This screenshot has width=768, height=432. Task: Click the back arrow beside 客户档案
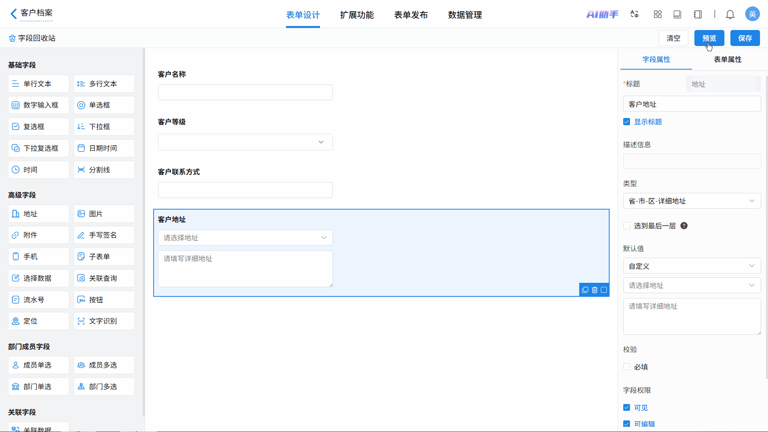[13, 14]
